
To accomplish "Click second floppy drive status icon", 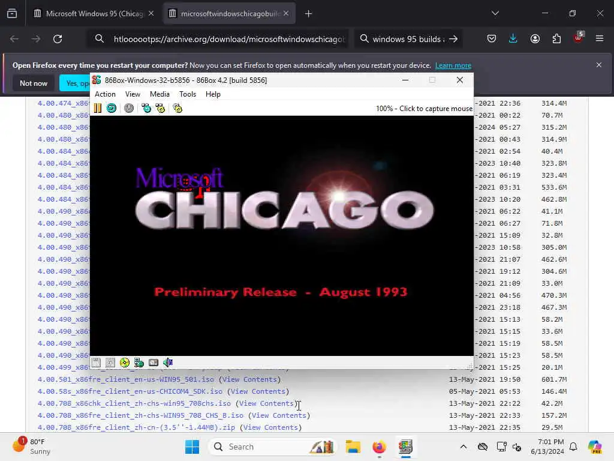I will [x=110, y=363].
